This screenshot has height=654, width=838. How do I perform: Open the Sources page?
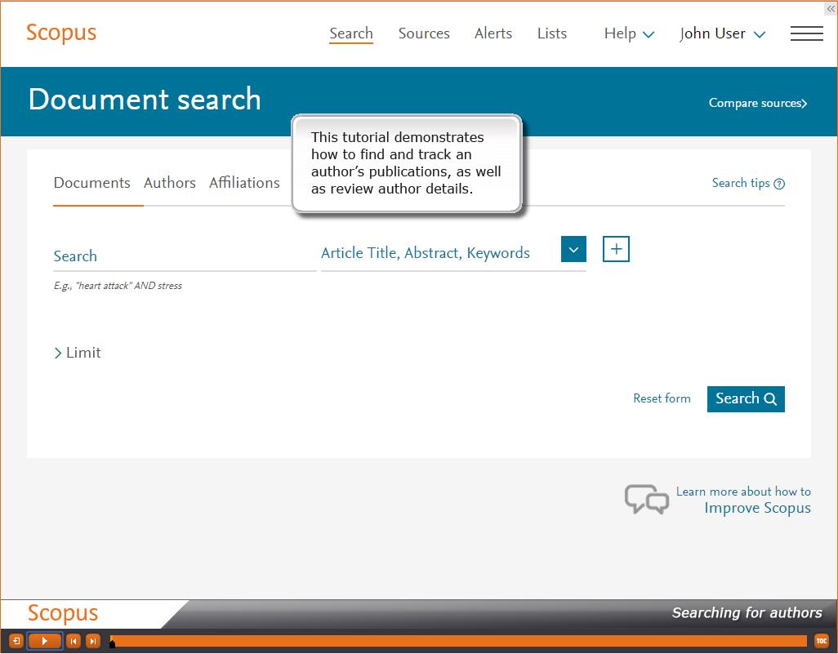click(424, 33)
